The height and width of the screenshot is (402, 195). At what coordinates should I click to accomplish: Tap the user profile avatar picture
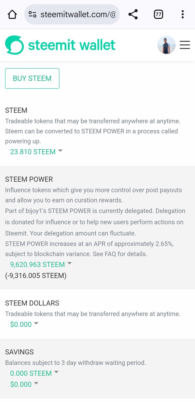coord(166,45)
